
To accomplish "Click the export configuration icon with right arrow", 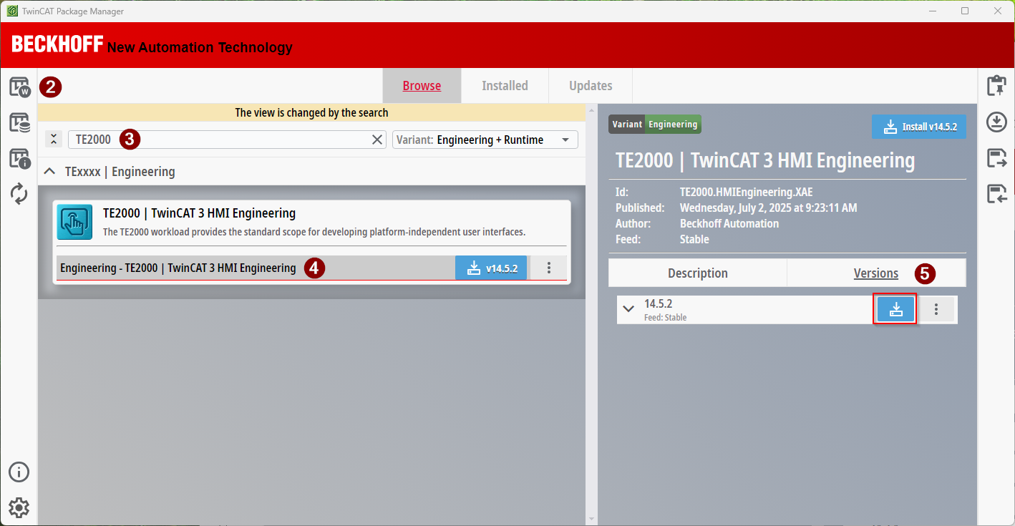I will pyautogui.click(x=996, y=158).
